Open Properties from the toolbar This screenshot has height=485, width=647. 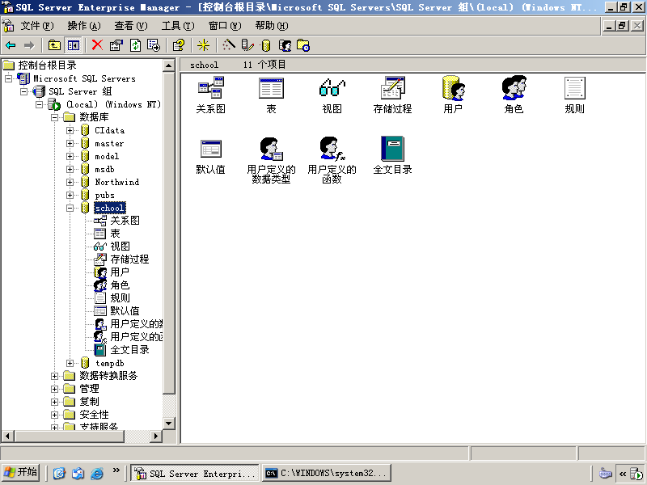[116, 45]
